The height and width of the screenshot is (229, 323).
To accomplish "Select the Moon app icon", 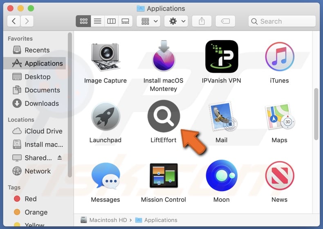I will (222, 175).
